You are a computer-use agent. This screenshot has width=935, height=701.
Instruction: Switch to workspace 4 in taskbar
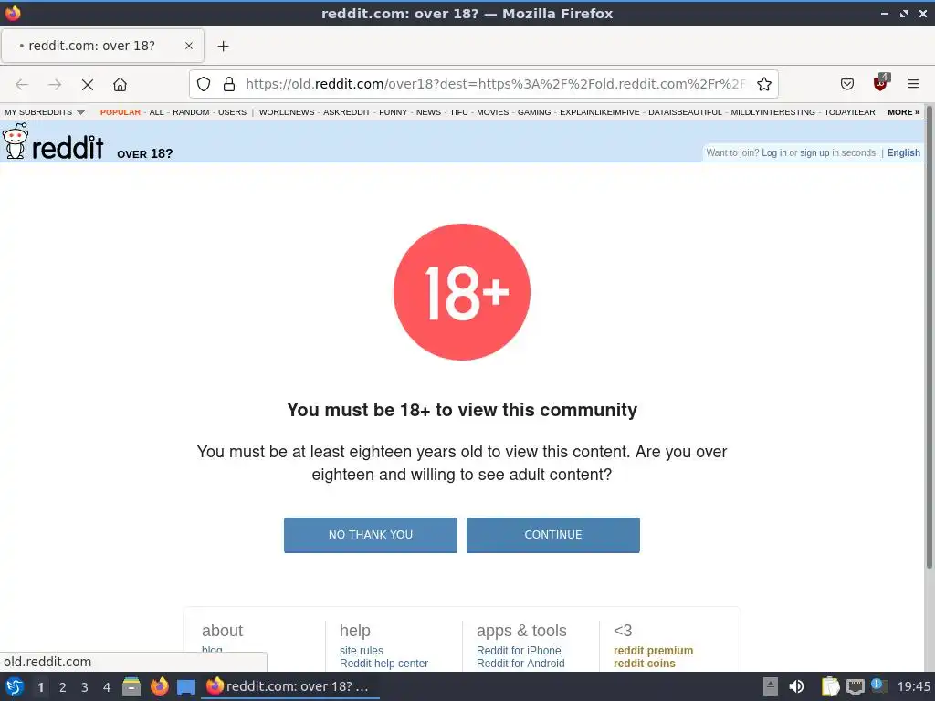[107, 687]
